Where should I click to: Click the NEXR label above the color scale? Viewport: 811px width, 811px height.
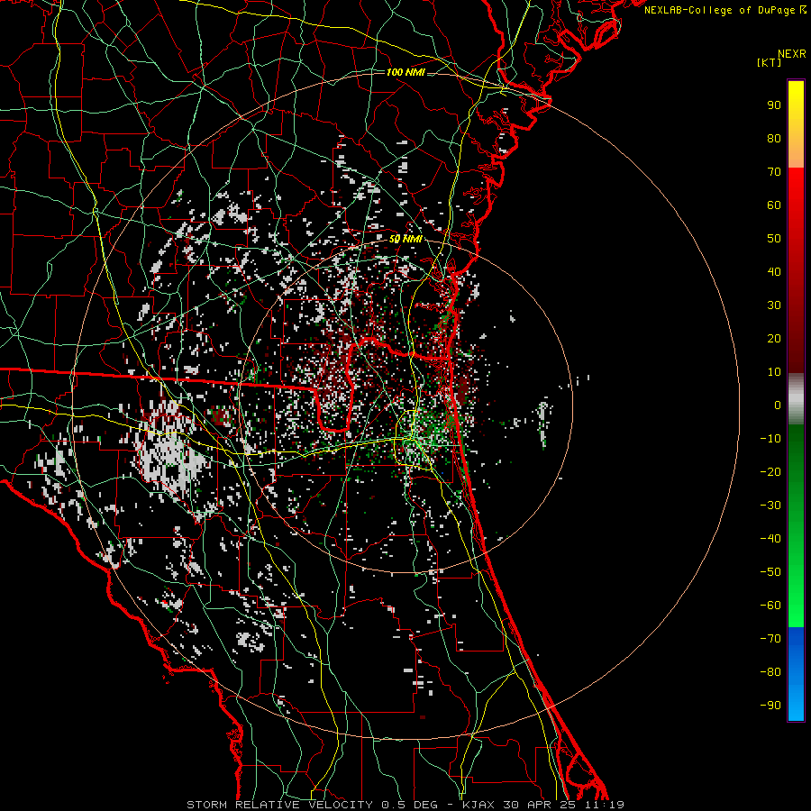point(791,54)
